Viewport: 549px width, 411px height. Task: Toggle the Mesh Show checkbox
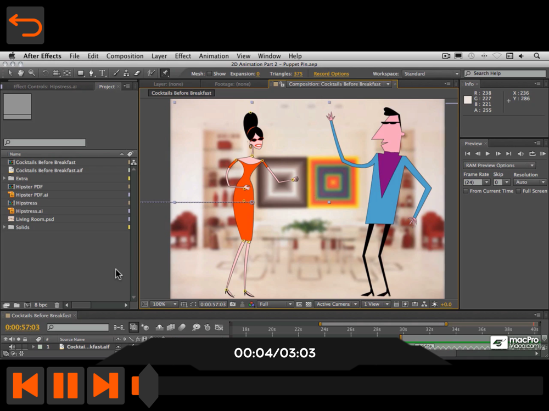point(209,74)
